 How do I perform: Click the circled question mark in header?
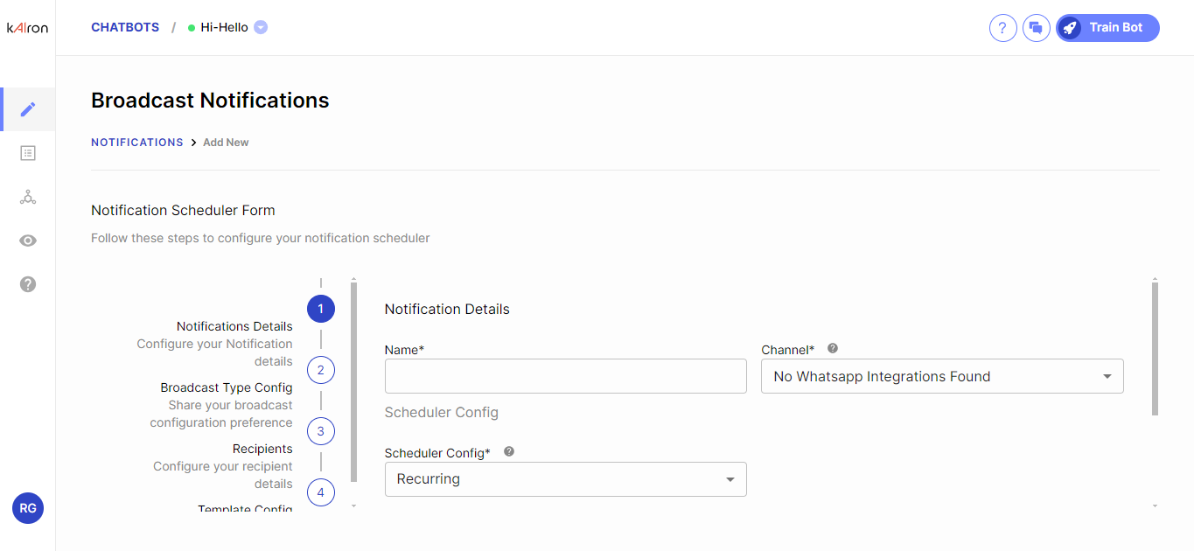click(x=1002, y=28)
